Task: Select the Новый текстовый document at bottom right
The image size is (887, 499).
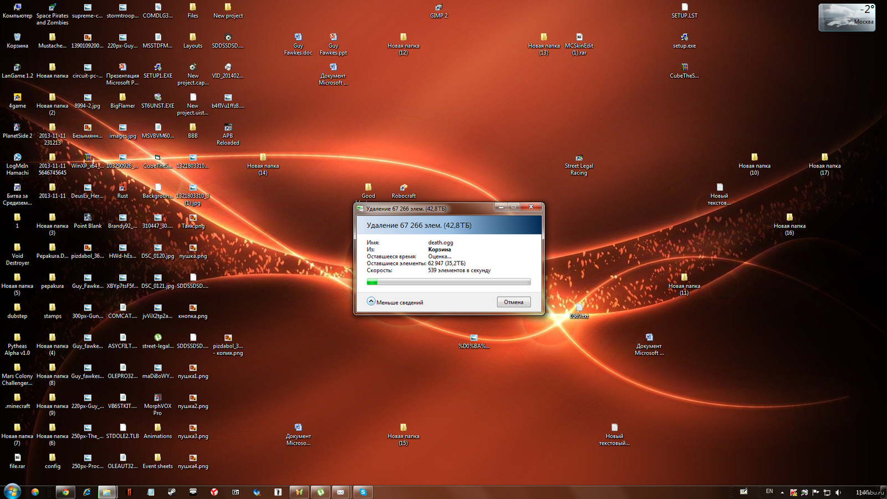Action: [614, 435]
